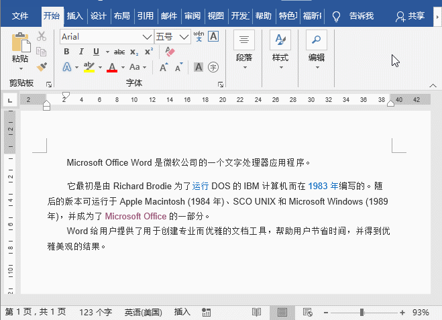The image size is (442, 320).
Task: Click language 英语(美国) in status bar
Action: pyautogui.click(x=144, y=312)
